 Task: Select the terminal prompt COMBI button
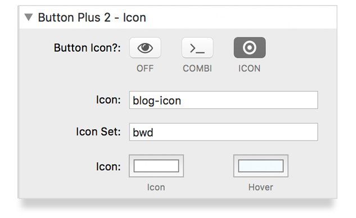197,48
